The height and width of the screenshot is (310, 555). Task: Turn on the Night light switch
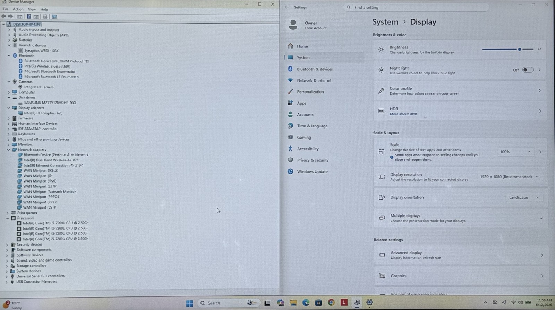tap(528, 70)
